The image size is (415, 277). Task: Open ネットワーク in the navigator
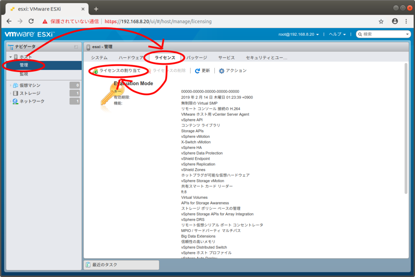32,101
